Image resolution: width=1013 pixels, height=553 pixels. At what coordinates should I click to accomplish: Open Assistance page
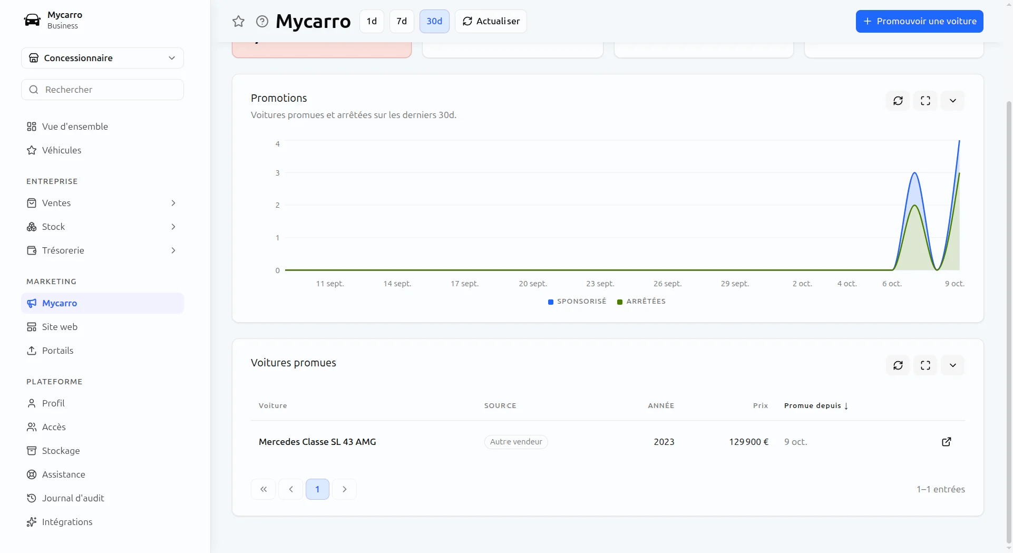(x=103, y=474)
